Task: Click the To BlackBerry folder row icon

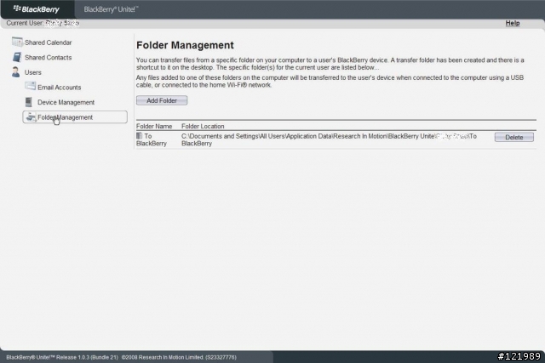Action: (139, 136)
